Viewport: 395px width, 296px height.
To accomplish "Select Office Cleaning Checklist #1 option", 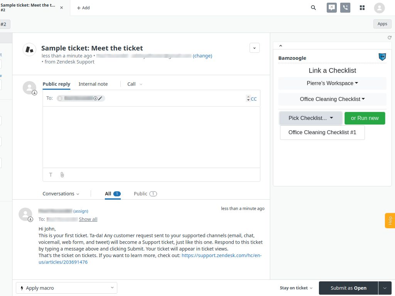I will pyautogui.click(x=322, y=132).
